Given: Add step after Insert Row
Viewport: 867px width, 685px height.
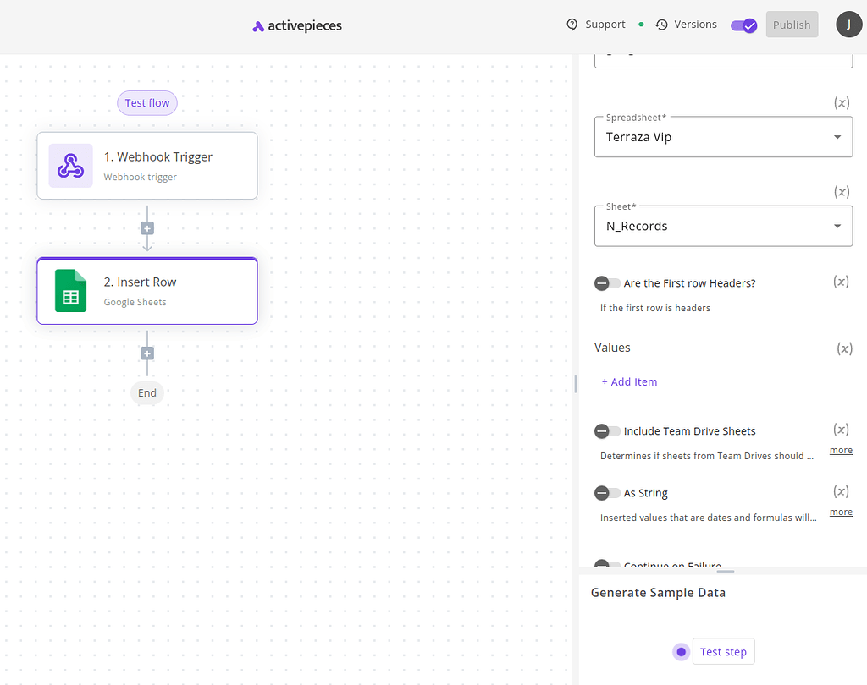Looking at the screenshot, I should point(147,353).
